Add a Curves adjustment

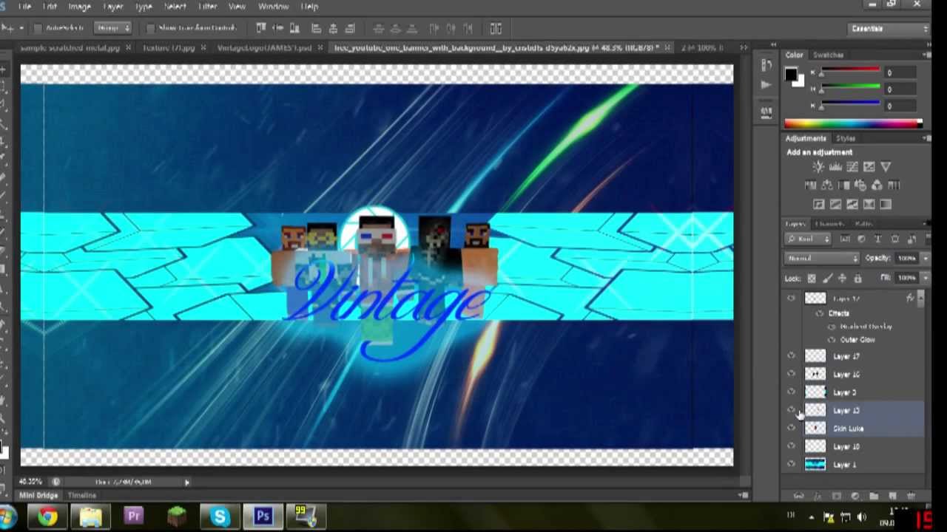pyautogui.click(x=852, y=167)
